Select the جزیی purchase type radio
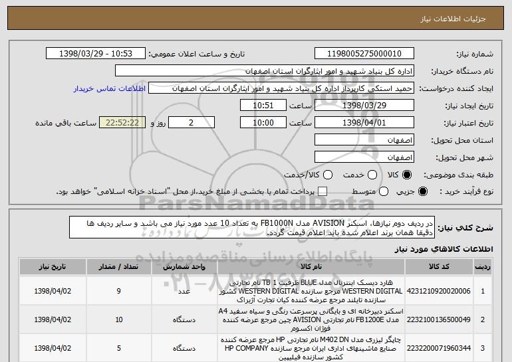512x362 pixels. 422,191
